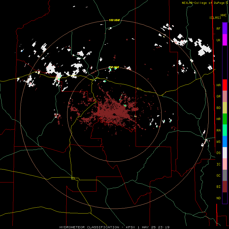Select the GR legend color block
The image size is (229, 229).
coord(225,96)
